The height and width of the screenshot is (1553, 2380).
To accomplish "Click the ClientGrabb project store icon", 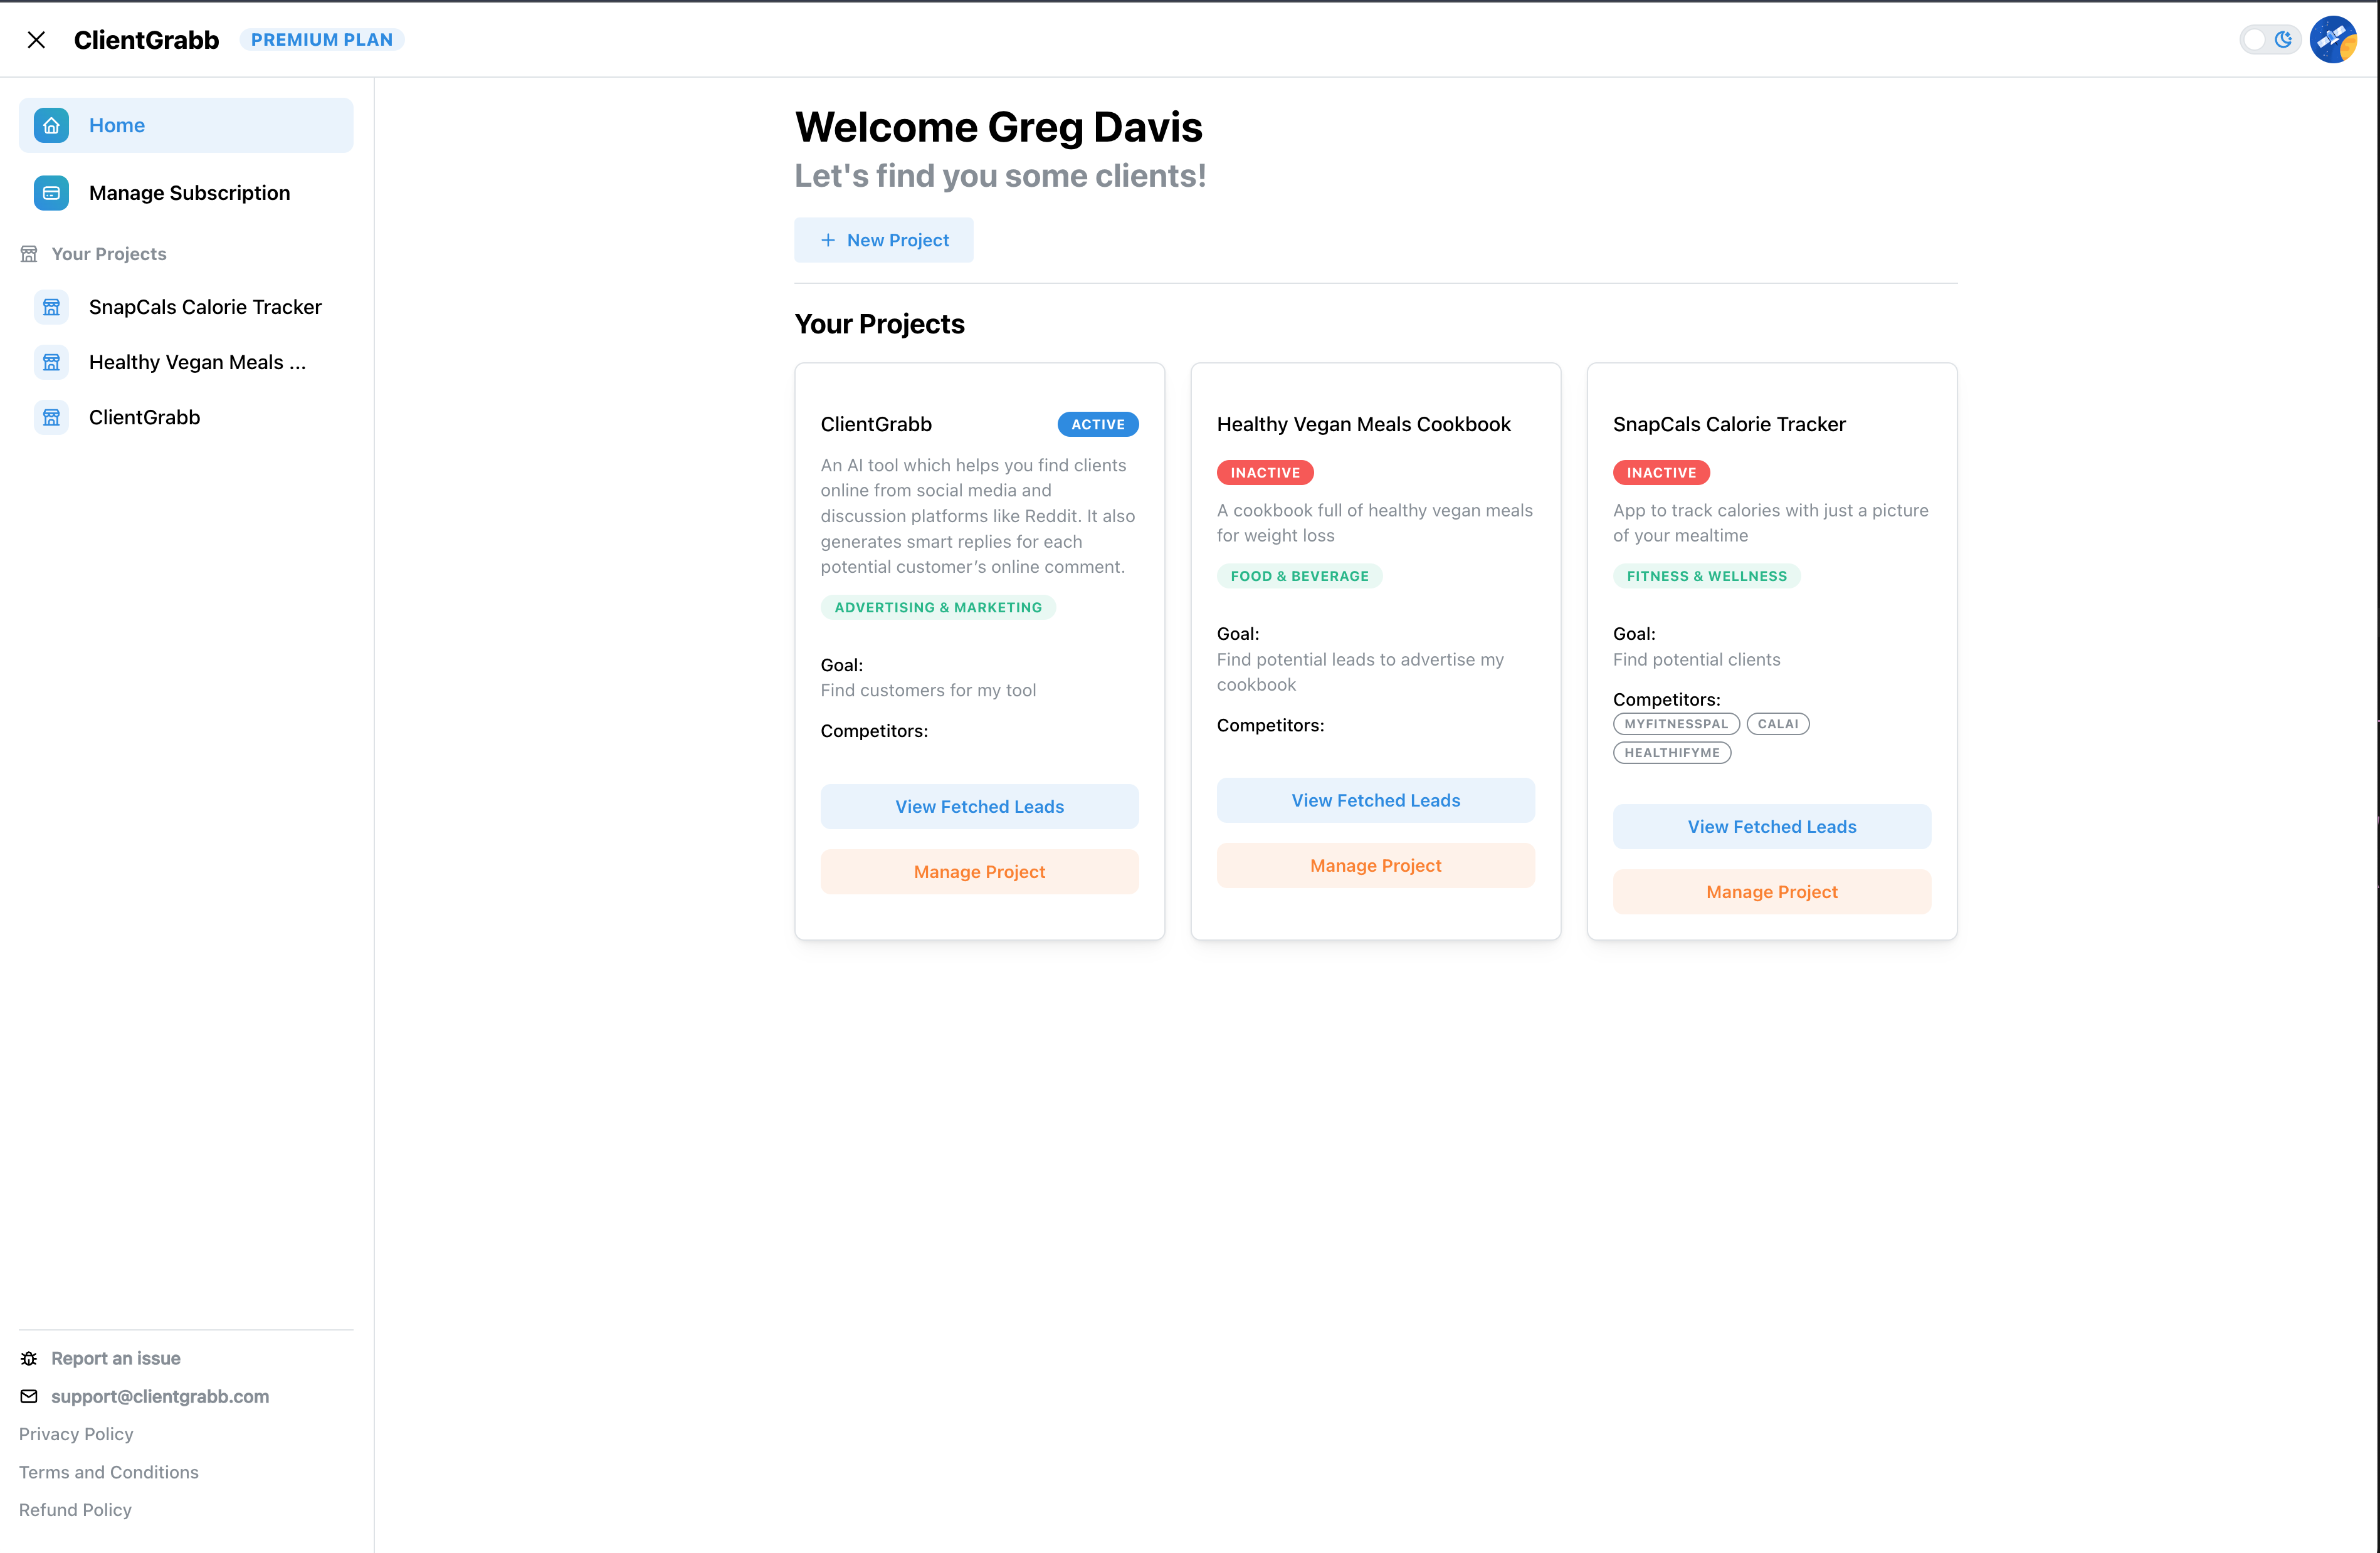I will click(51, 417).
